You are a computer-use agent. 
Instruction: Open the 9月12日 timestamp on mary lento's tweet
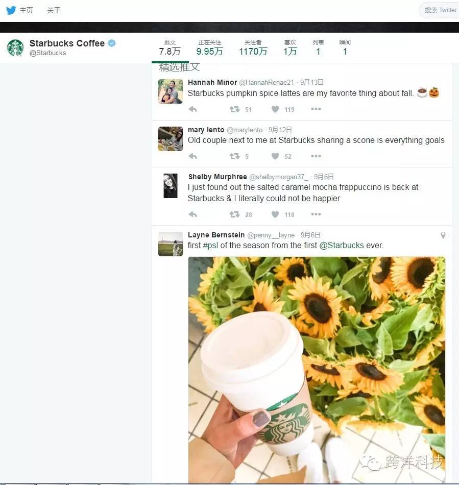click(x=280, y=130)
